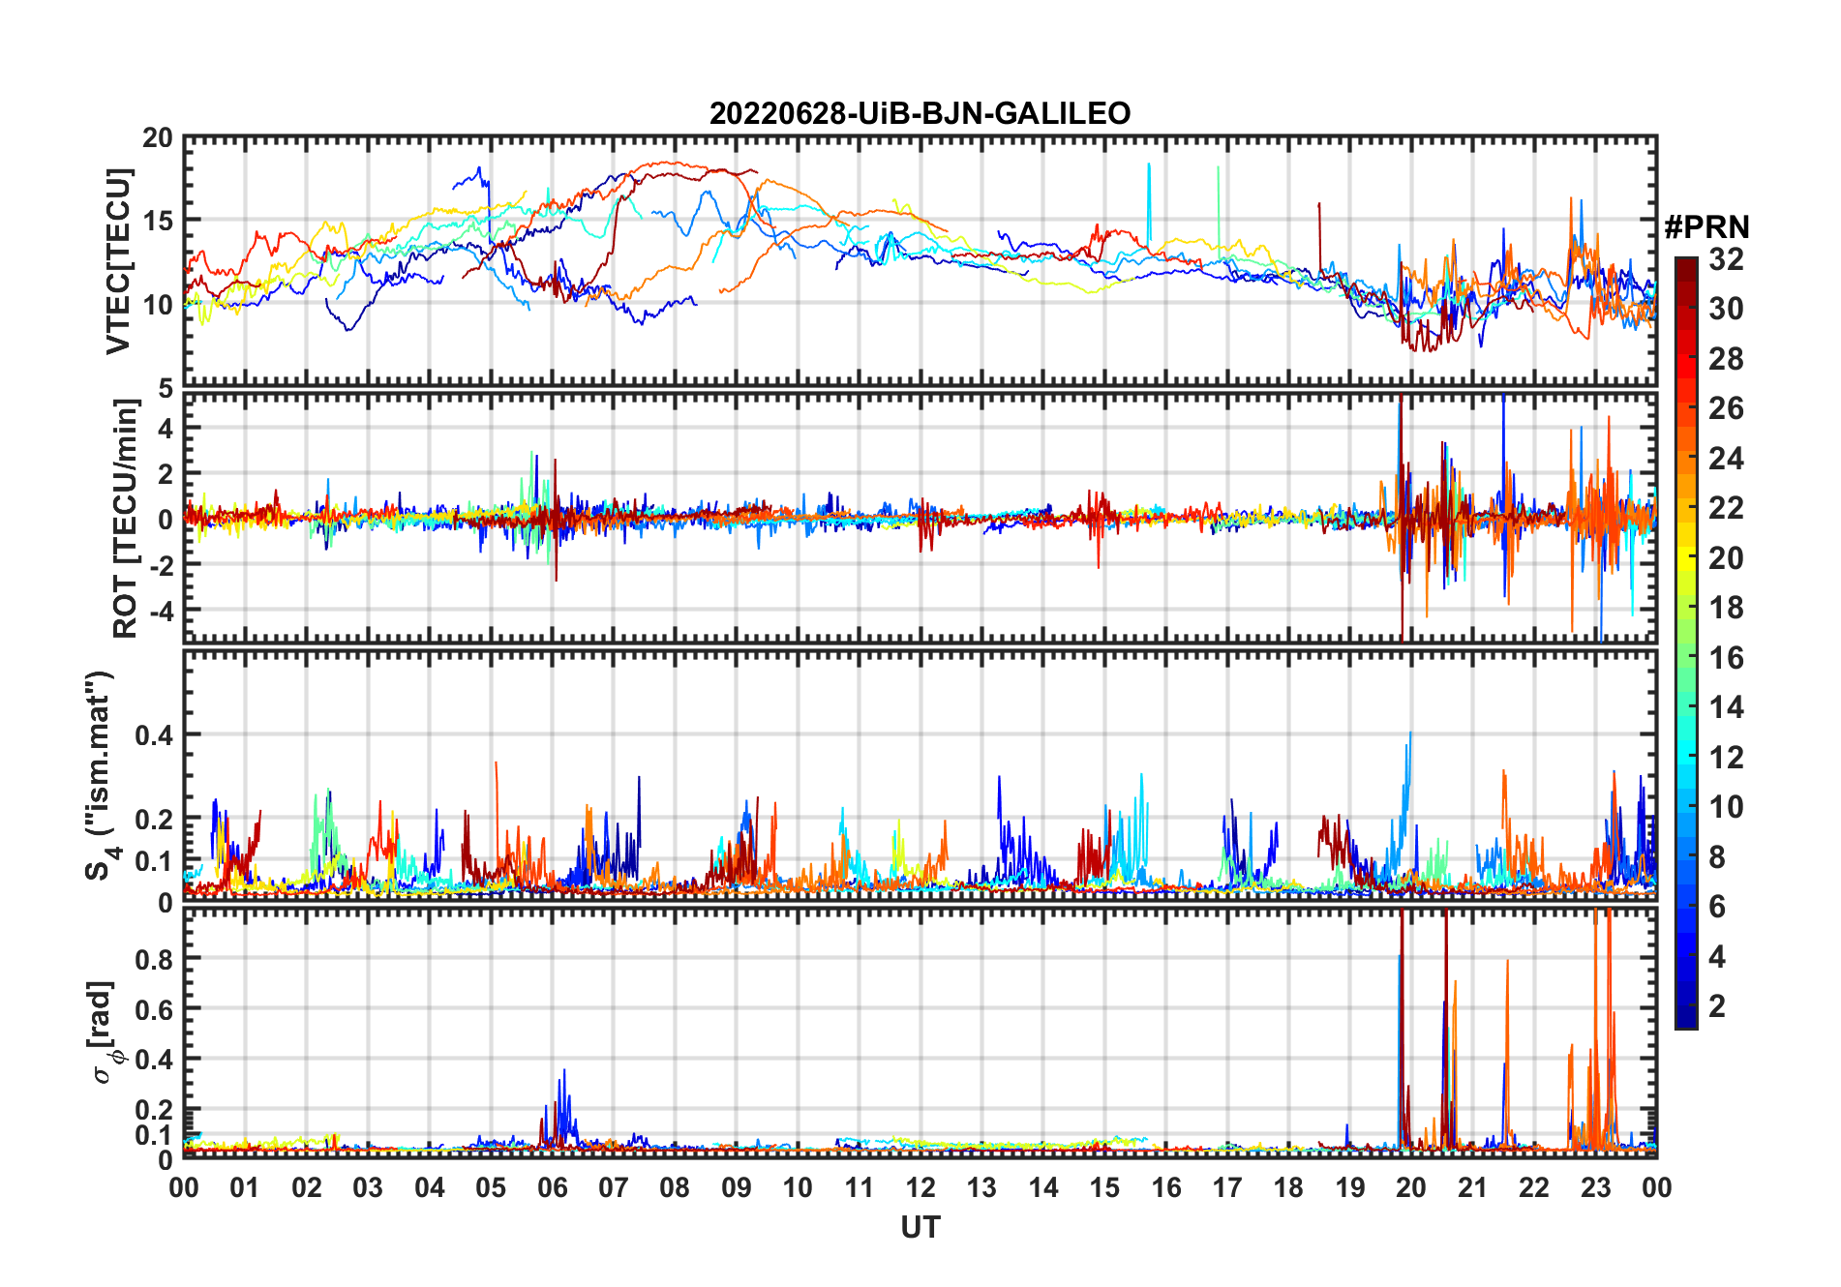Image resolution: width=1841 pixels, height=1287 pixels.
Task: Click the 03 hour label on the UT axis
Action: tap(368, 1188)
